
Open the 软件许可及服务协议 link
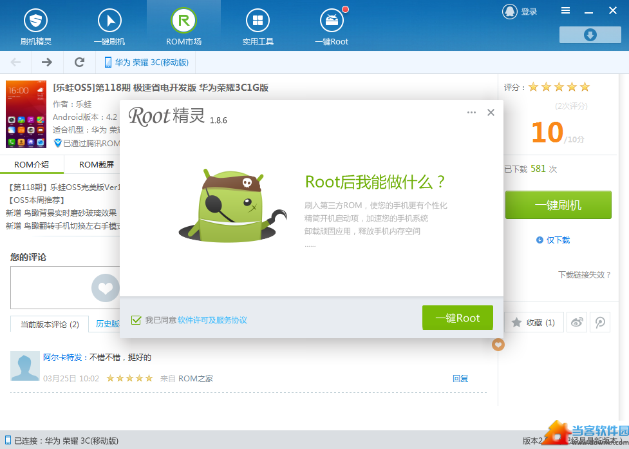pos(212,320)
